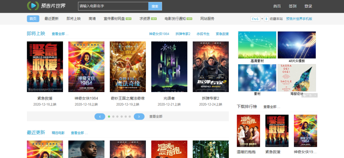The width and height of the screenshot is (344, 158).
Task: Click 登录 in the top header
Action: pos(308,6)
